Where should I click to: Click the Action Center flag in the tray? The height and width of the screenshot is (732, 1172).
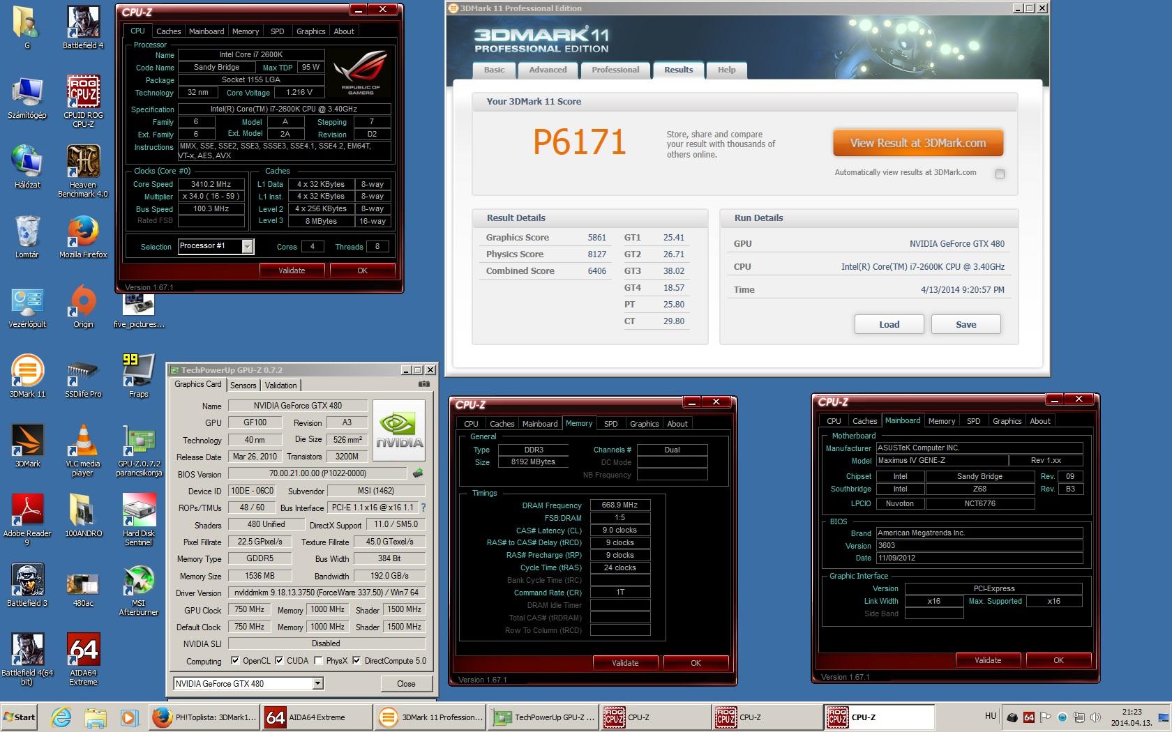[x=1045, y=717]
